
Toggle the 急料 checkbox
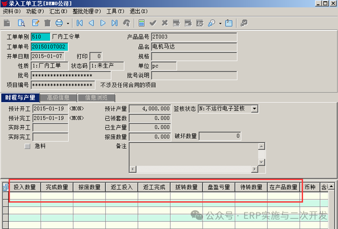click(x=27, y=146)
